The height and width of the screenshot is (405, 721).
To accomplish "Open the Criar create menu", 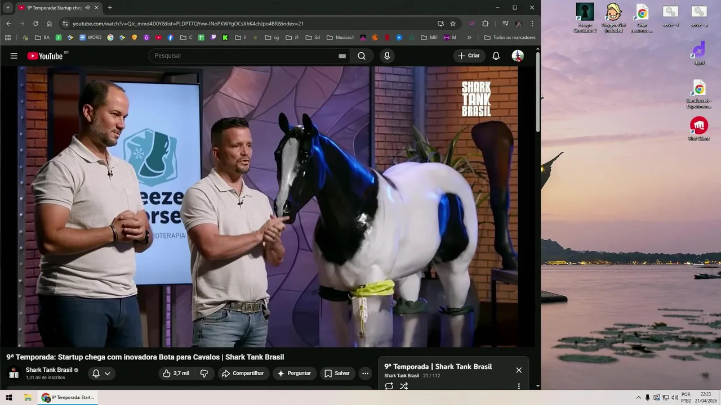I will click(x=469, y=56).
